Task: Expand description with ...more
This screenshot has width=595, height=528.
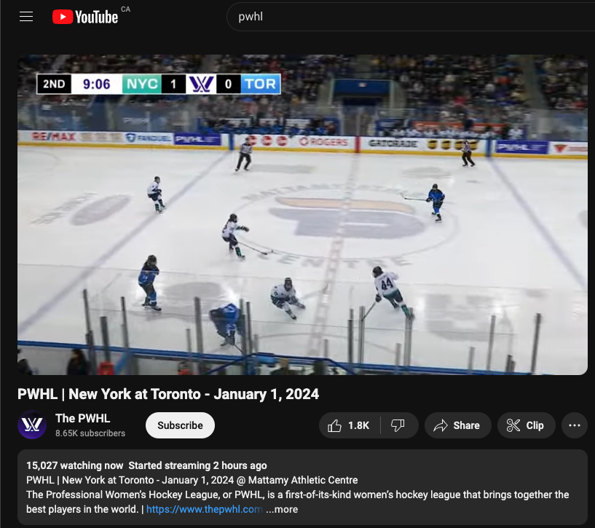Action: (282, 509)
